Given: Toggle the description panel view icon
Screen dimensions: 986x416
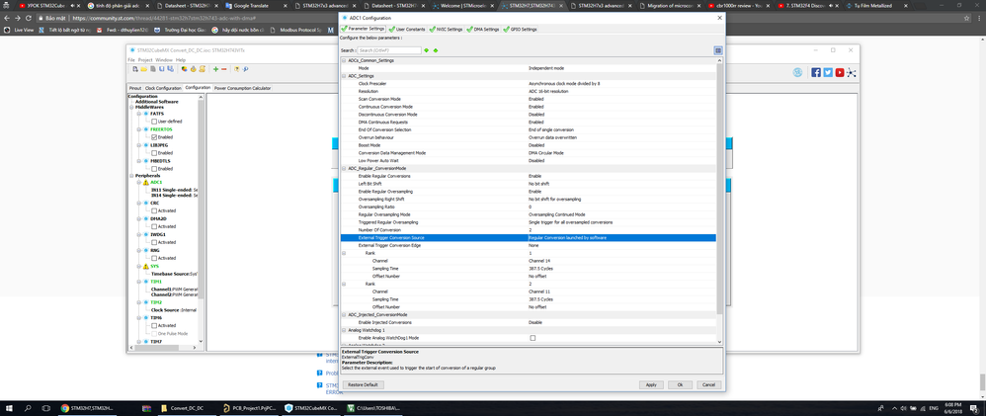Looking at the screenshot, I should 717,50.
